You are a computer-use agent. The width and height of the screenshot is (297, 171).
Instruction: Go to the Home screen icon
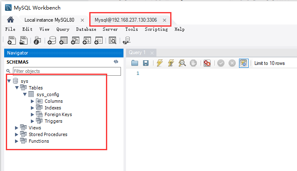point(10,20)
